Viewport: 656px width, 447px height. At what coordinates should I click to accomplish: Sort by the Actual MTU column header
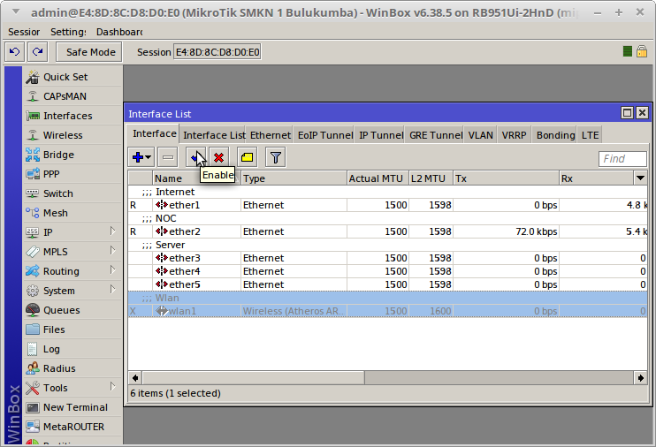click(x=378, y=178)
